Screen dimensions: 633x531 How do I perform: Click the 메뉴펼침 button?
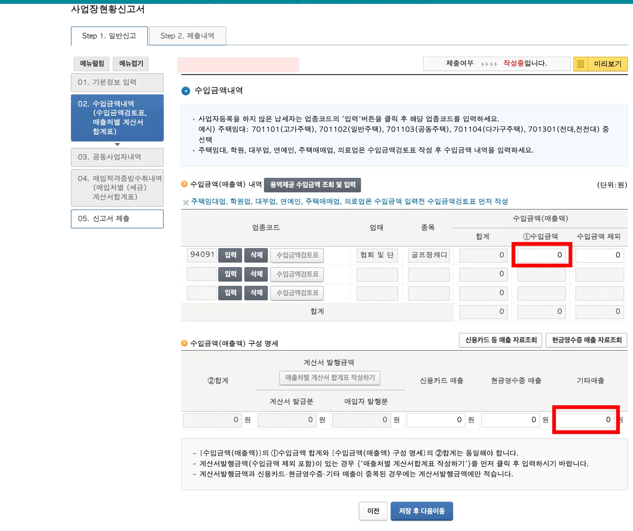(92, 63)
